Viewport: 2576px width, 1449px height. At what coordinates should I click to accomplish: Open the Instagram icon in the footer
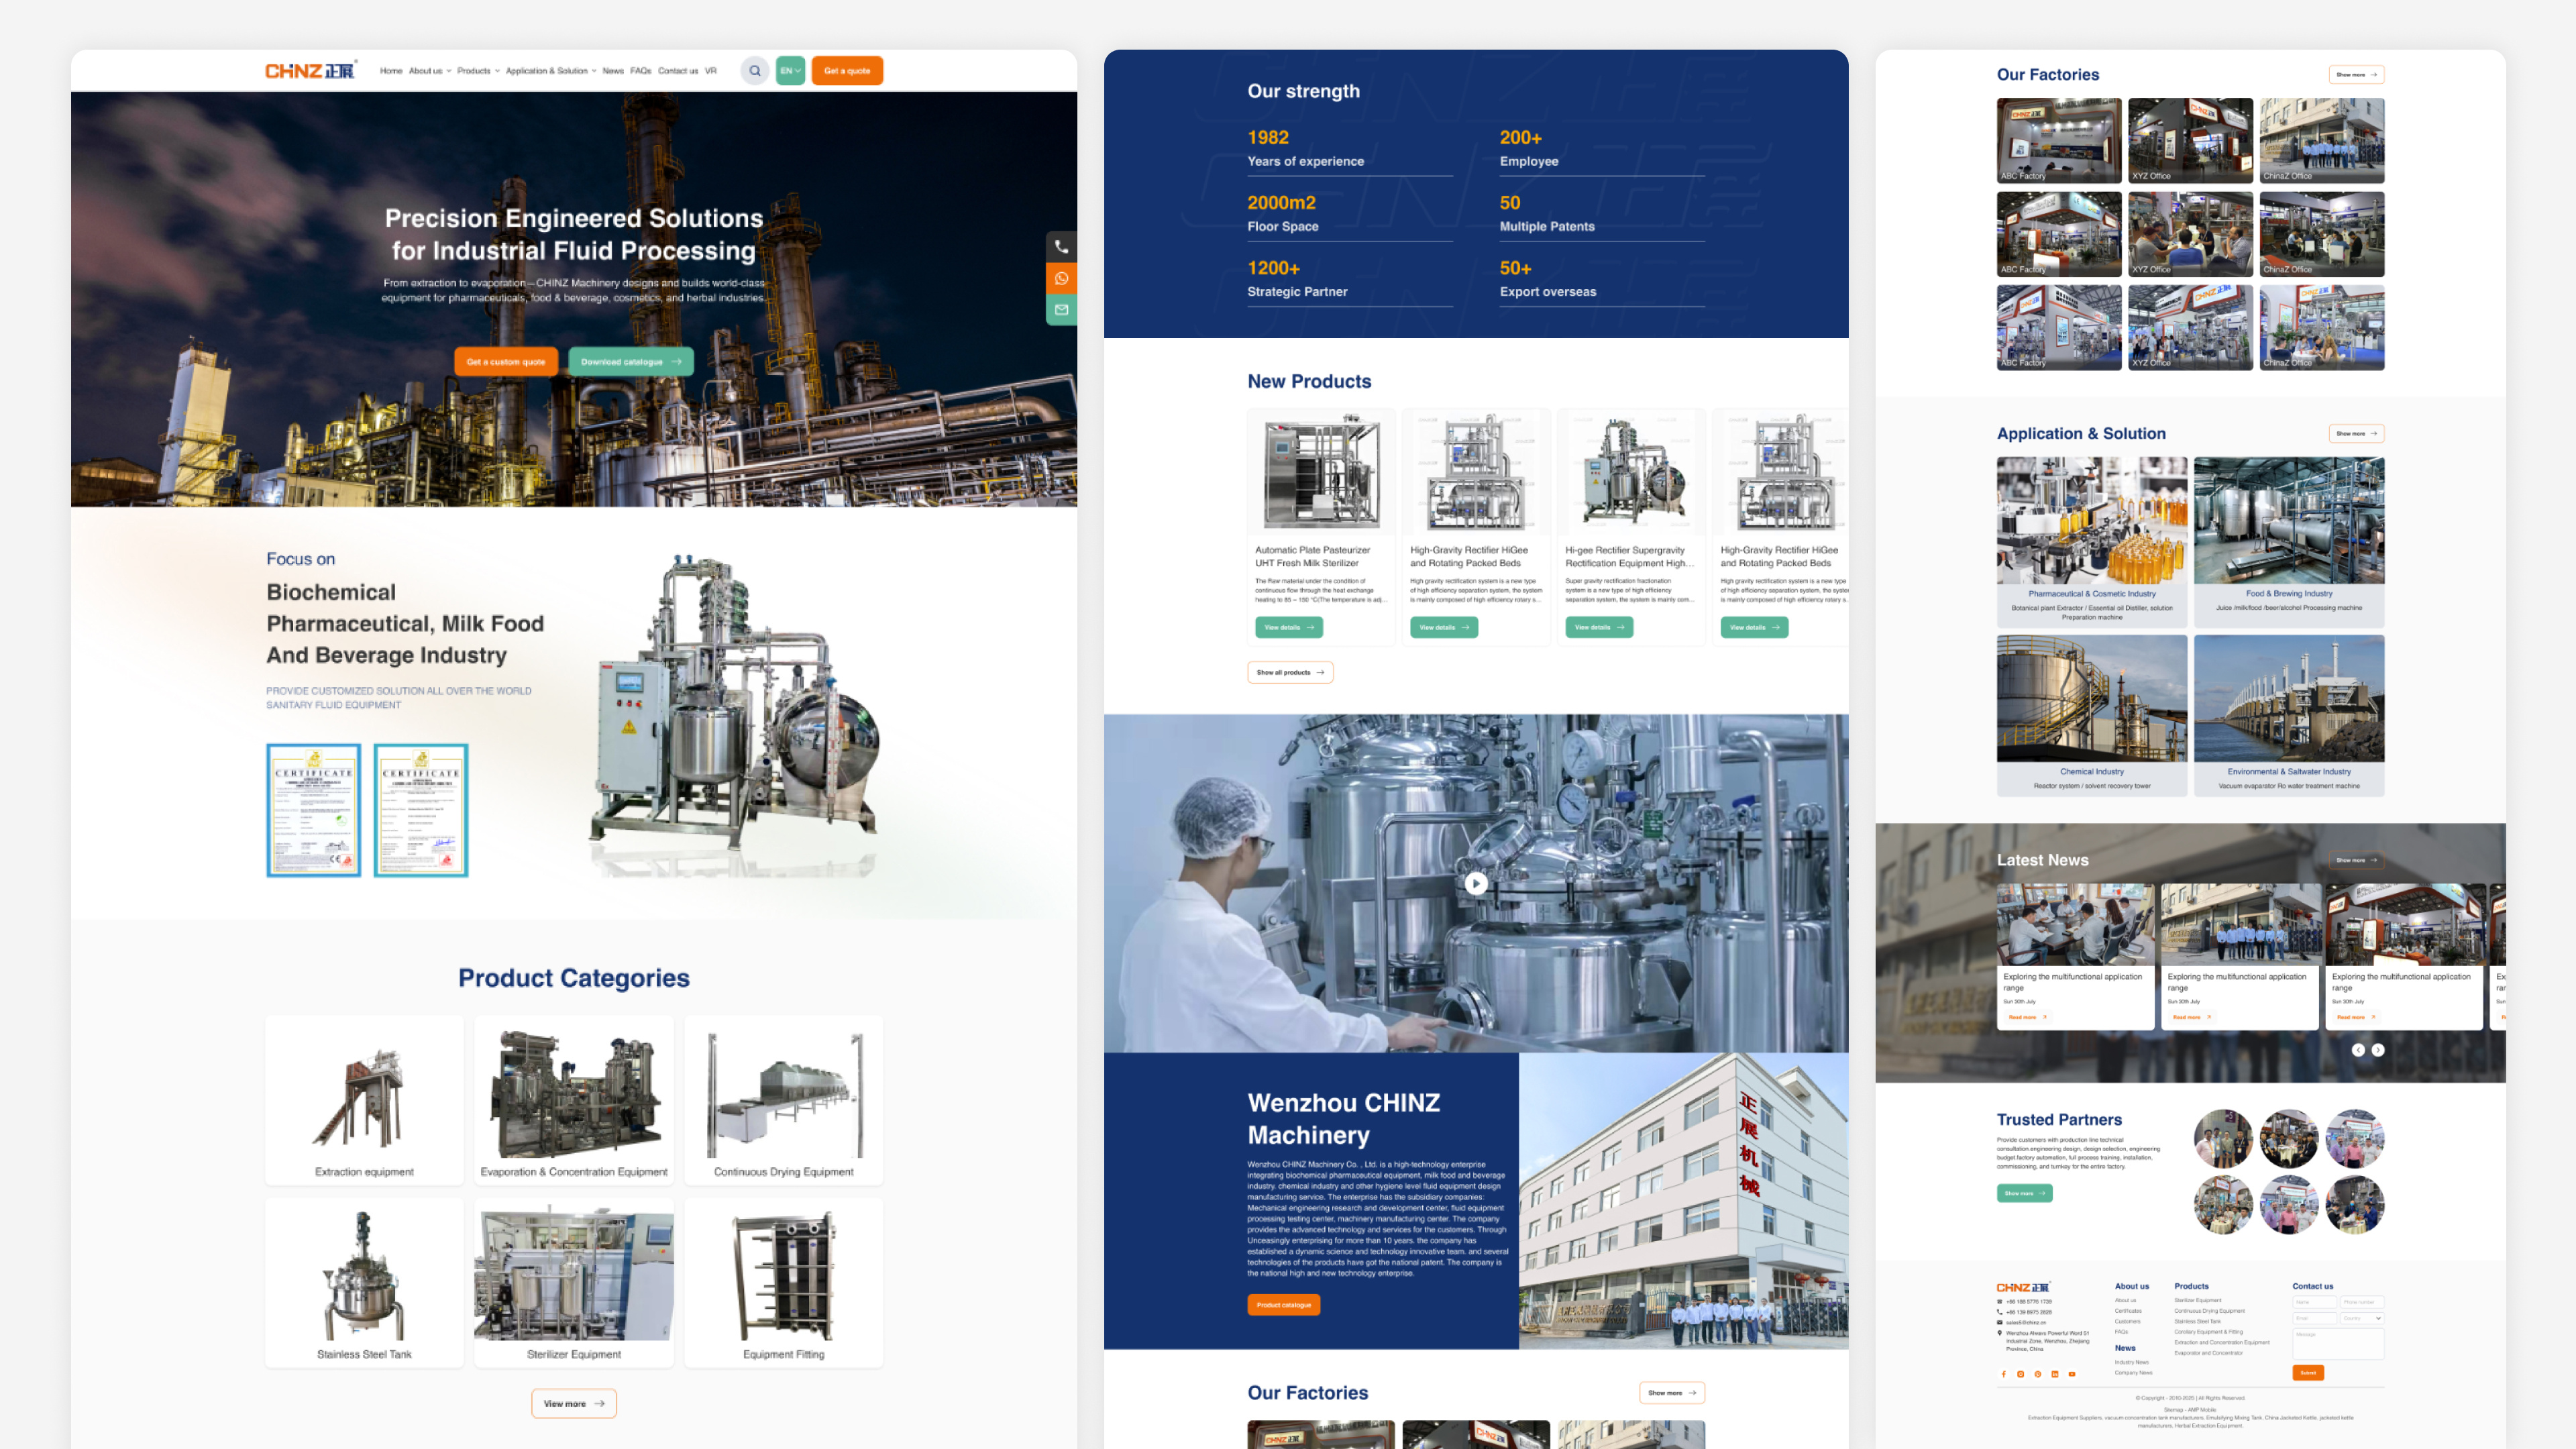(2021, 1374)
